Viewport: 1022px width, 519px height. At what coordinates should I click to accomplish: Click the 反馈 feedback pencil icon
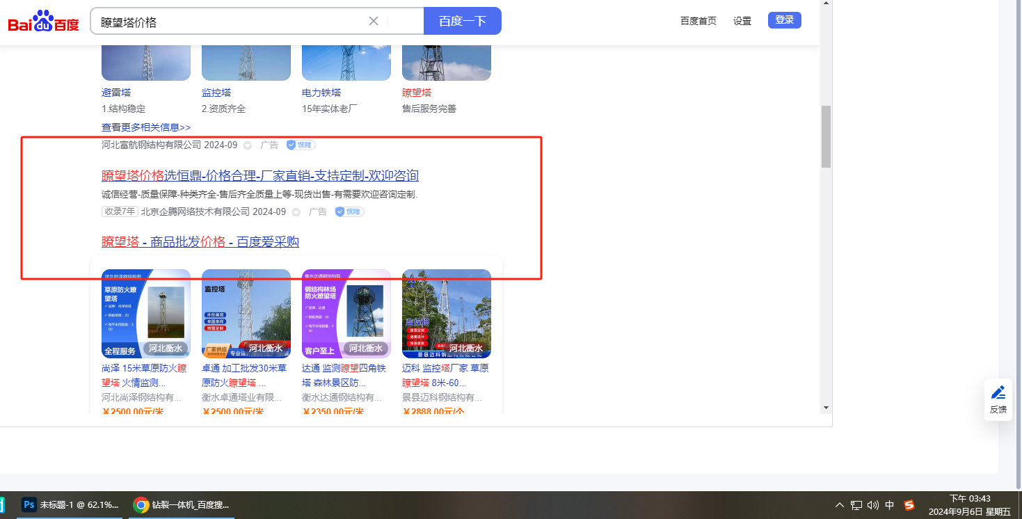pyautogui.click(x=998, y=392)
